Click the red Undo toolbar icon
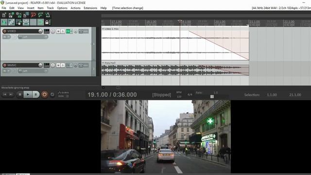Viewport: 311px width, 175px height. click(34, 15)
